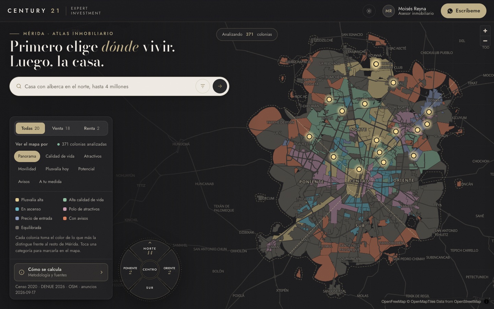494x309 pixels.
Task: Zoom in the map with plus icon
Action: [485, 31]
